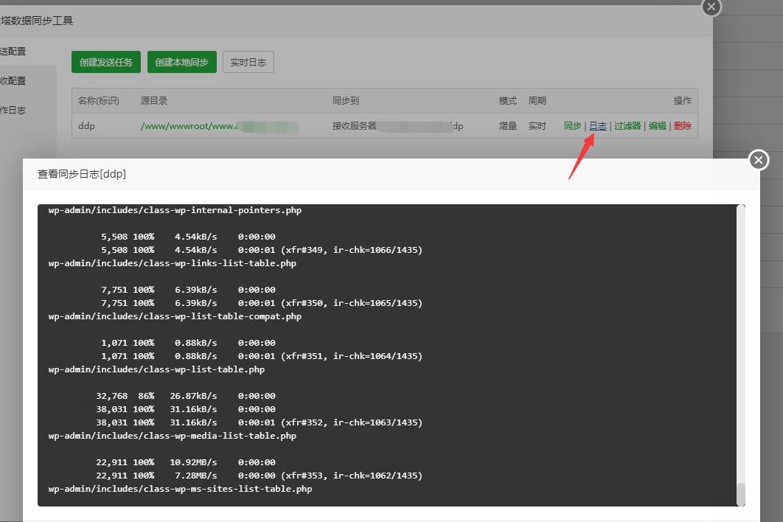
Task: Close the data sync tool window
Action: pyautogui.click(x=711, y=7)
